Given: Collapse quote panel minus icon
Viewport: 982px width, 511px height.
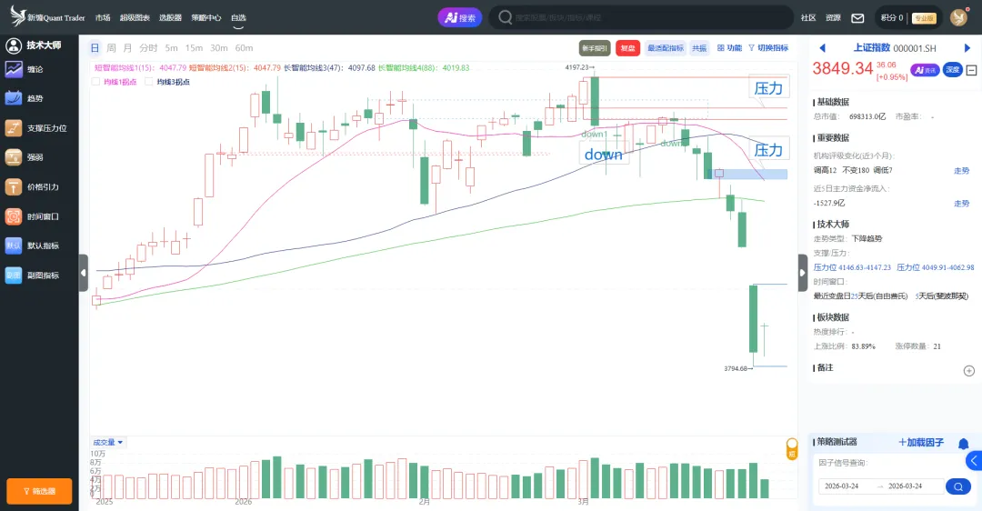Looking at the screenshot, I should 971,70.
